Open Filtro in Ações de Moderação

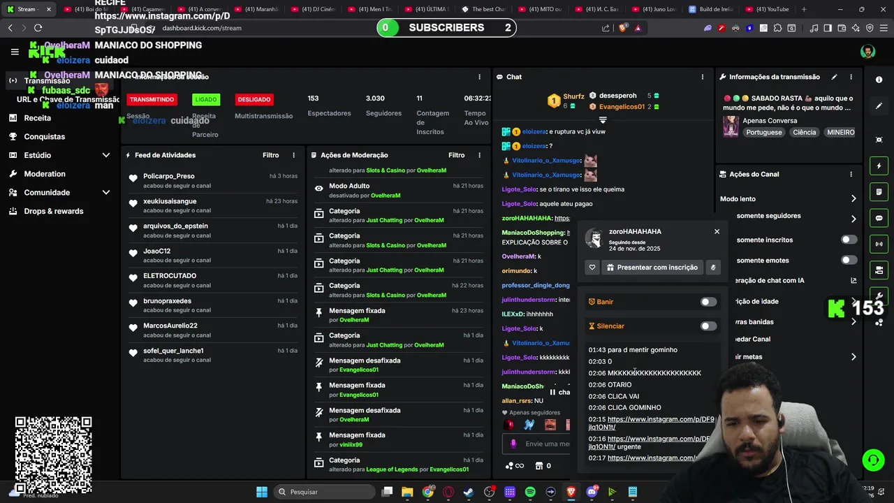click(456, 155)
